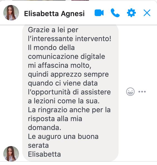Open chat settings gear icon
This screenshot has height=165, width=157.
(131, 13)
